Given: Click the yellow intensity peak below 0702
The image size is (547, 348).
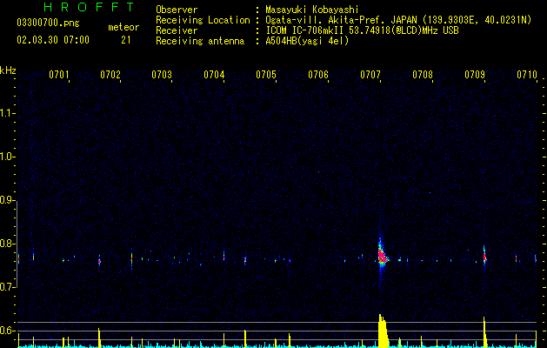Looking at the screenshot, I should 99,338.
